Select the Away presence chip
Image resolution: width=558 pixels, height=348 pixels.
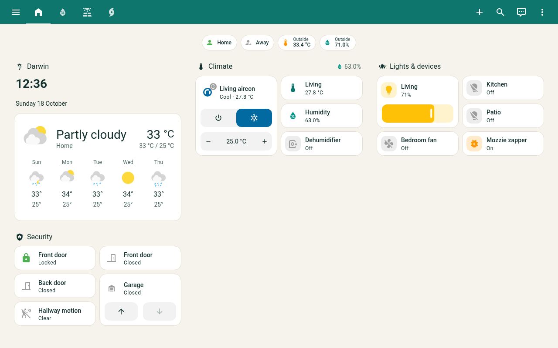tap(257, 43)
